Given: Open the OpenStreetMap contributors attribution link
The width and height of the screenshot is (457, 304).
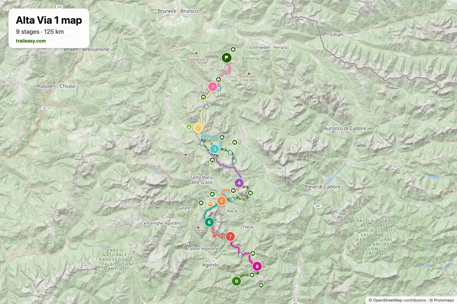Looking at the screenshot, I should coord(399,300).
